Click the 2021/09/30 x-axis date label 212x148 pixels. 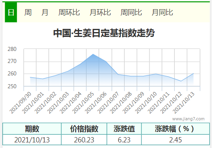[20, 103]
